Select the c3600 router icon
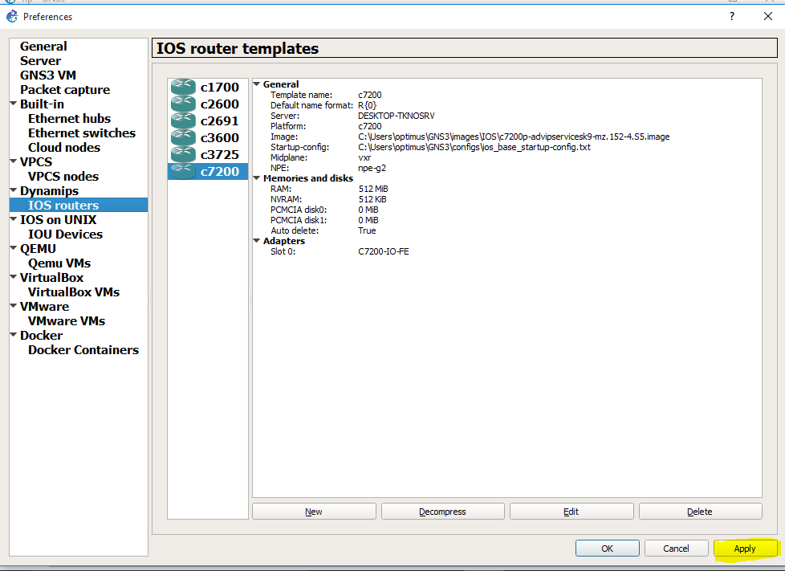The height and width of the screenshot is (571, 785). click(x=183, y=137)
